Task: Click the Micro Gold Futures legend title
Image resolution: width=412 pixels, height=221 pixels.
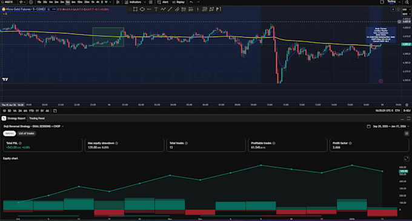Action: point(25,9)
